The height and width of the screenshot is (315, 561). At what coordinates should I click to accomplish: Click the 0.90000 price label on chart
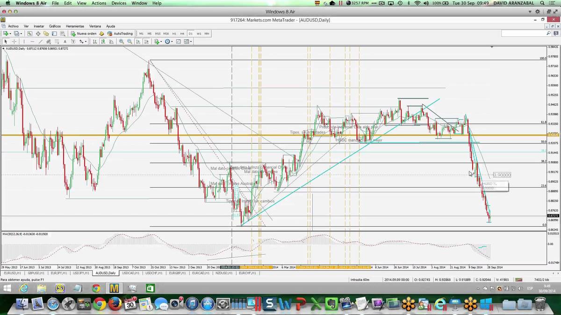tap(502, 175)
